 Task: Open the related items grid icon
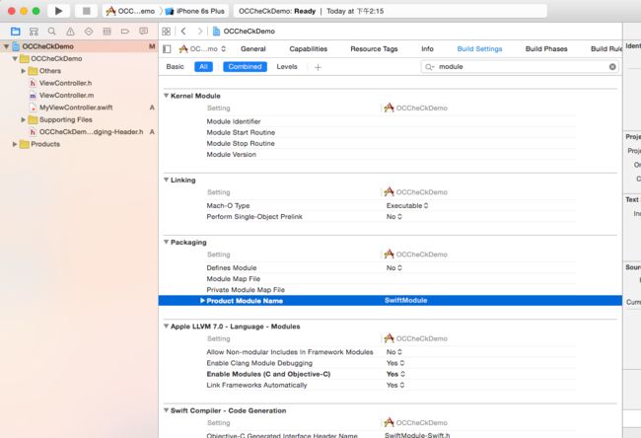[x=166, y=32]
